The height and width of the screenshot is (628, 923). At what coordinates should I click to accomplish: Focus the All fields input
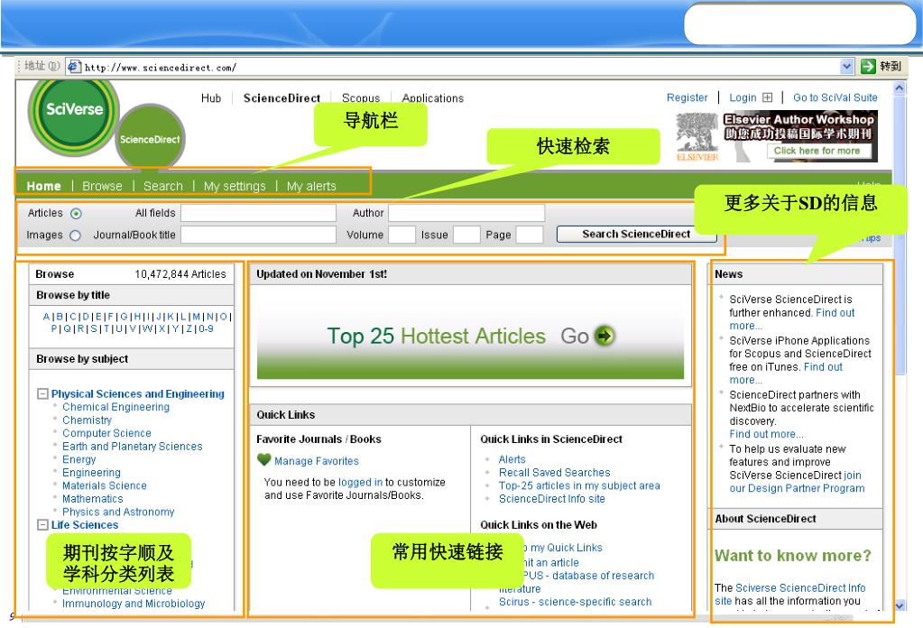coord(258,213)
